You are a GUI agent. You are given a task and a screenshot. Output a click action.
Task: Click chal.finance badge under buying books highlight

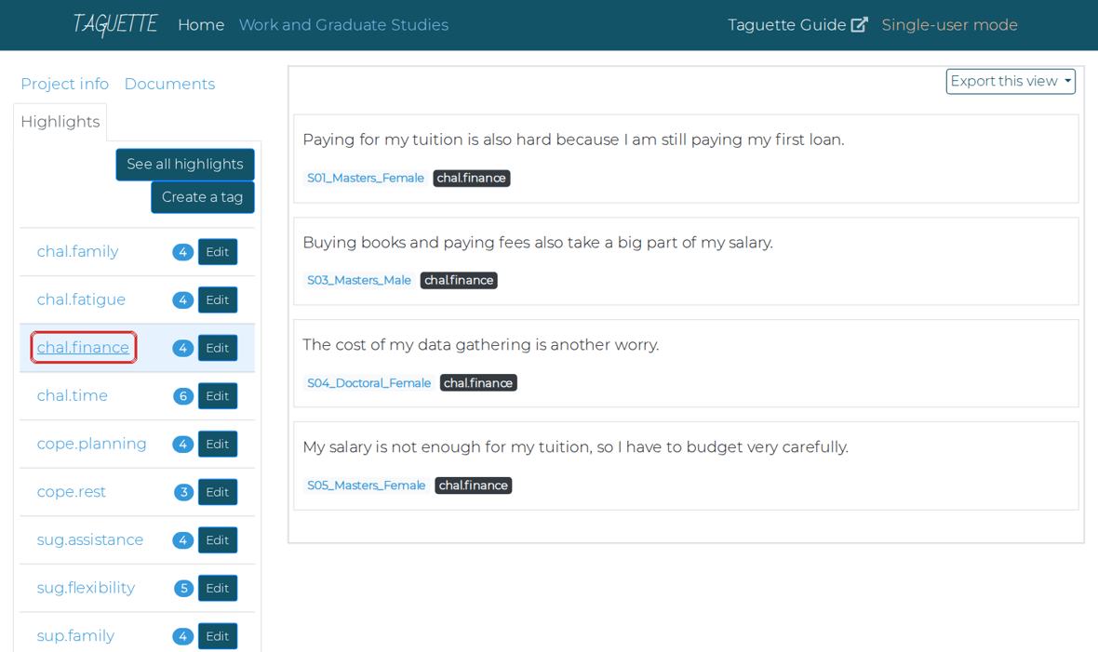click(x=459, y=280)
